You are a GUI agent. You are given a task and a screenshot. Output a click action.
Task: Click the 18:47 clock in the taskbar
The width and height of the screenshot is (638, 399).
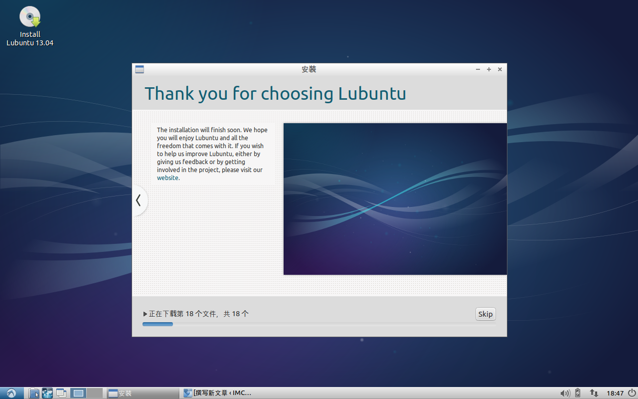pyautogui.click(x=615, y=393)
